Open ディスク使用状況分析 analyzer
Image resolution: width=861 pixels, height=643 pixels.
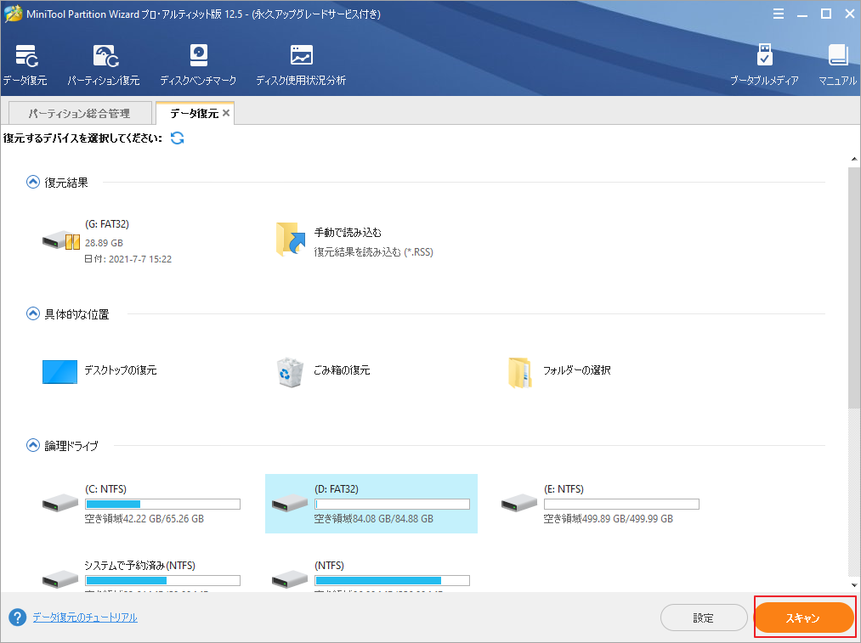tap(301, 65)
